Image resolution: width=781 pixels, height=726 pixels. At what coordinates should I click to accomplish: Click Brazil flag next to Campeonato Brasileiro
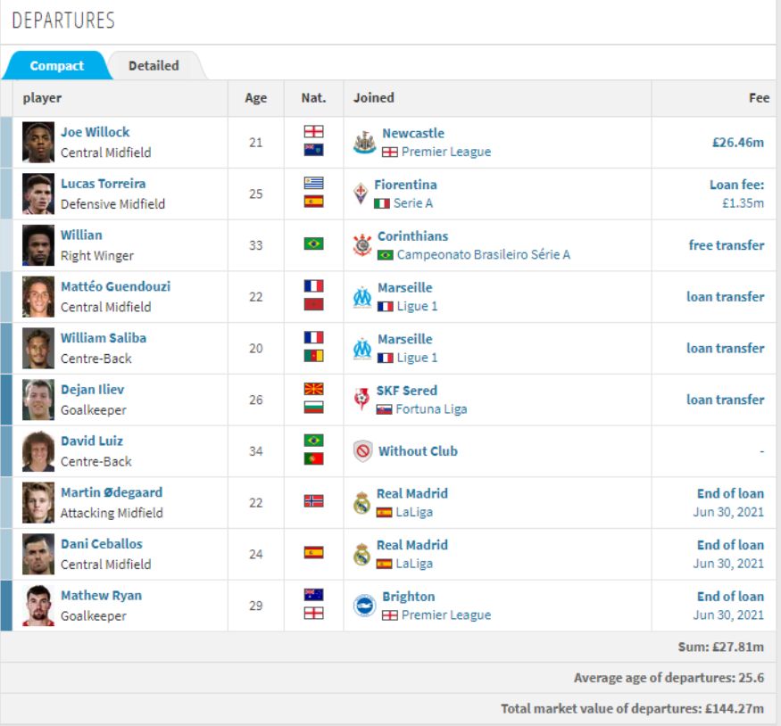[x=385, y=255]
